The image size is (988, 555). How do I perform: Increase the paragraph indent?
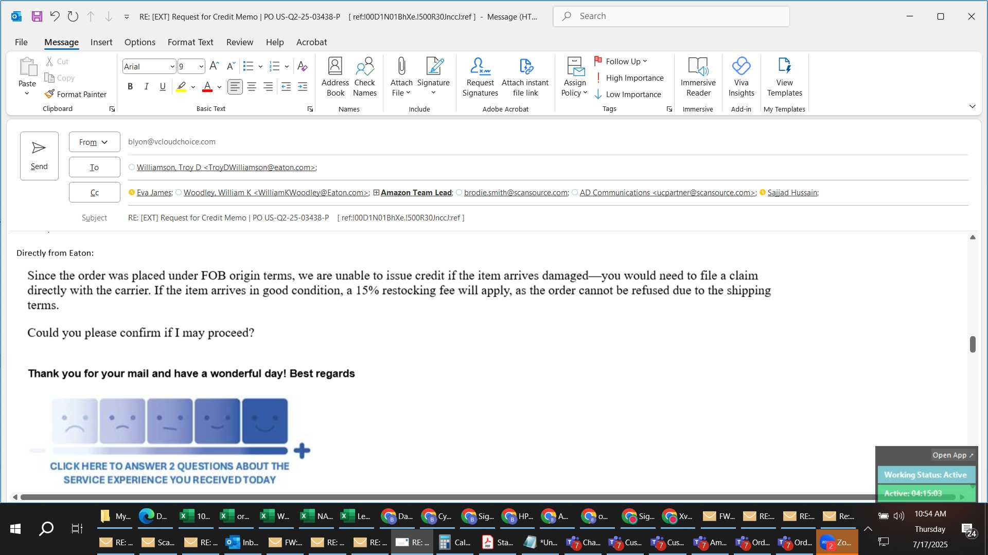(303, 87)
